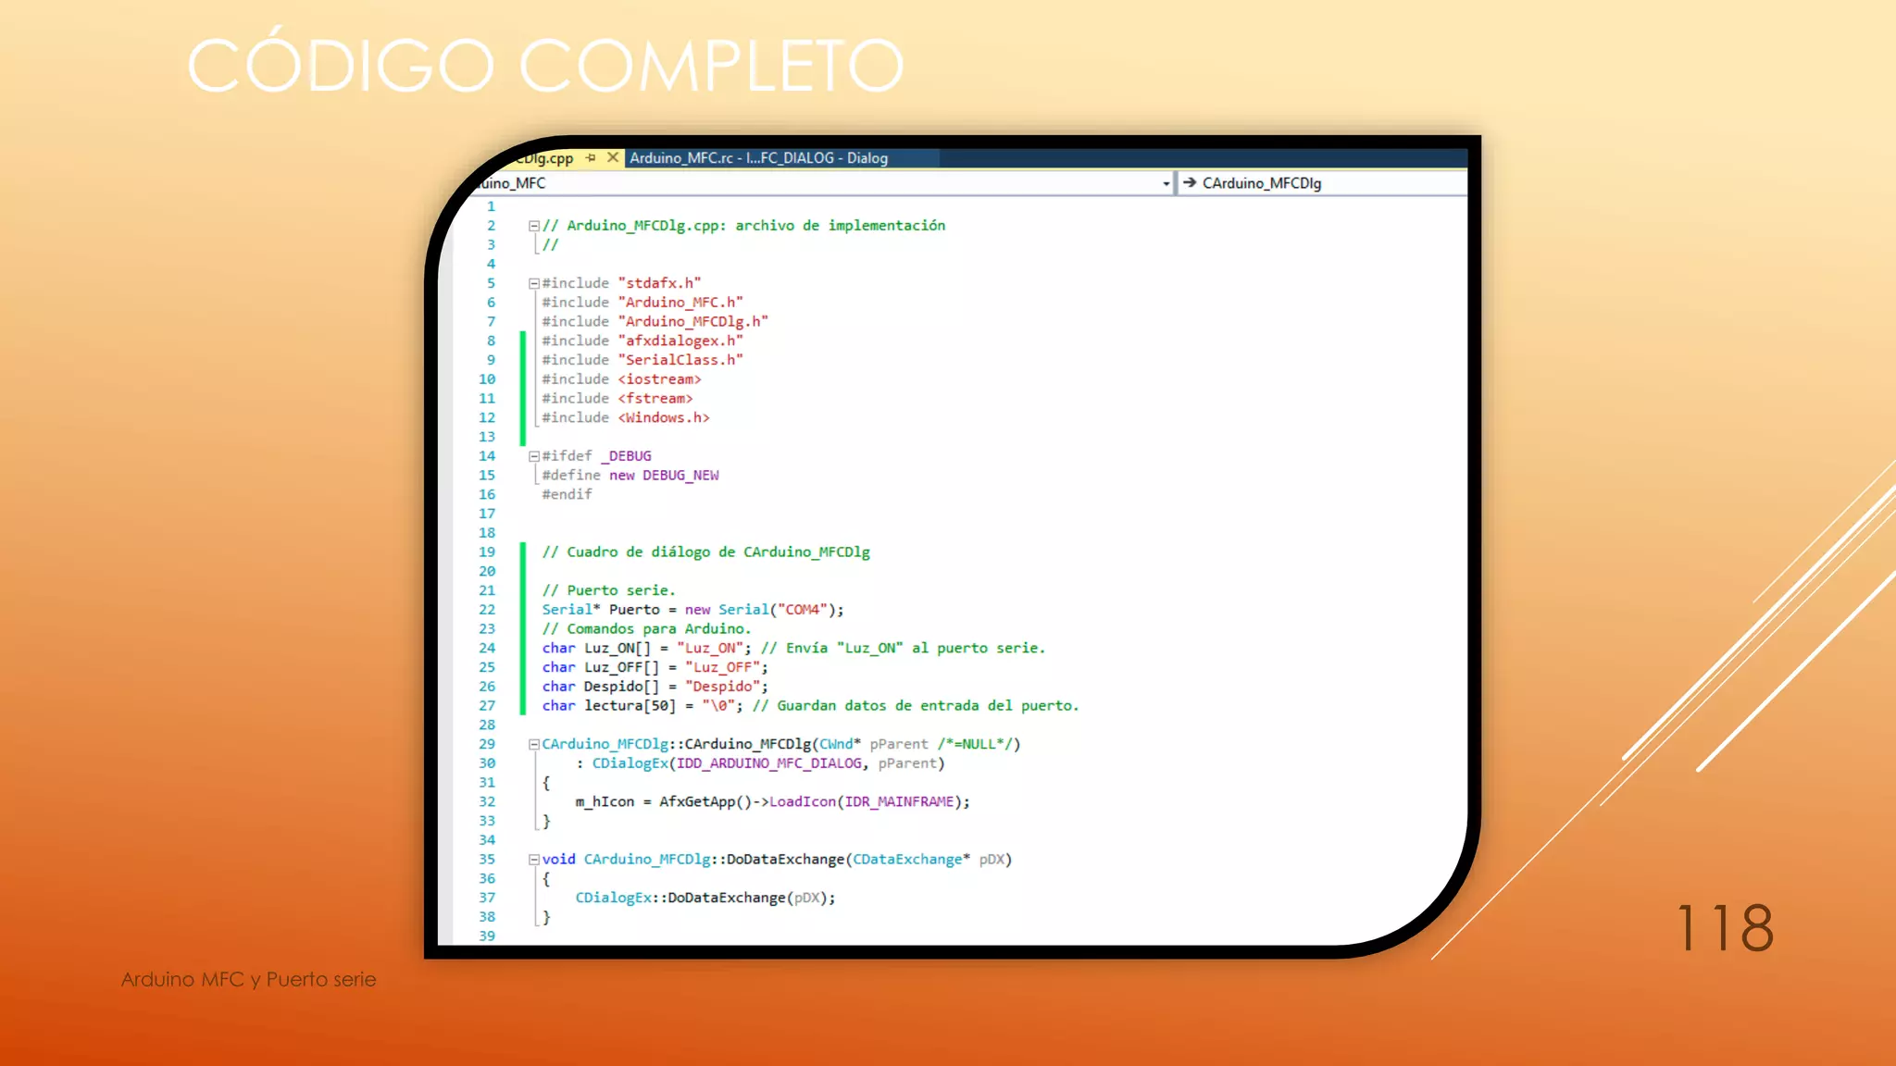Click the line '#include "SerialClass.h"'
This screenshot has width=1896, height=1066.
[642, 360]
